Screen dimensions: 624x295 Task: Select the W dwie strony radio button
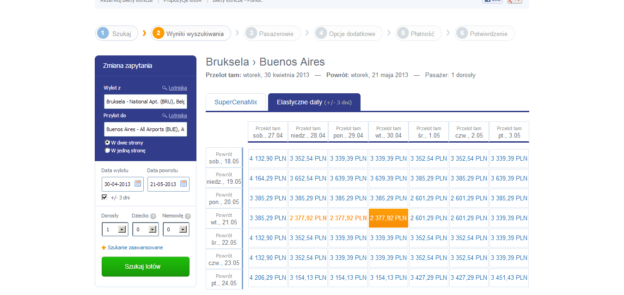(x=107, y=143)
